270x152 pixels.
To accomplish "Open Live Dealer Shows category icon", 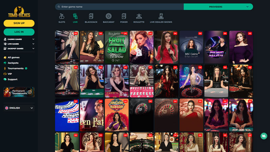I will click(x=161, y=16).
